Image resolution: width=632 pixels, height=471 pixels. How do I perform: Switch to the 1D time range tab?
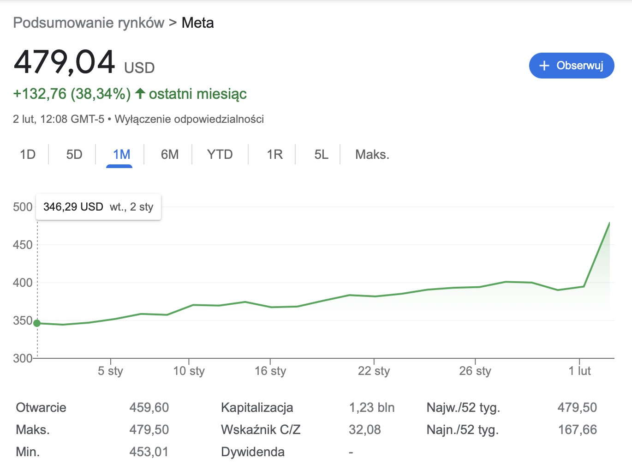28,154
